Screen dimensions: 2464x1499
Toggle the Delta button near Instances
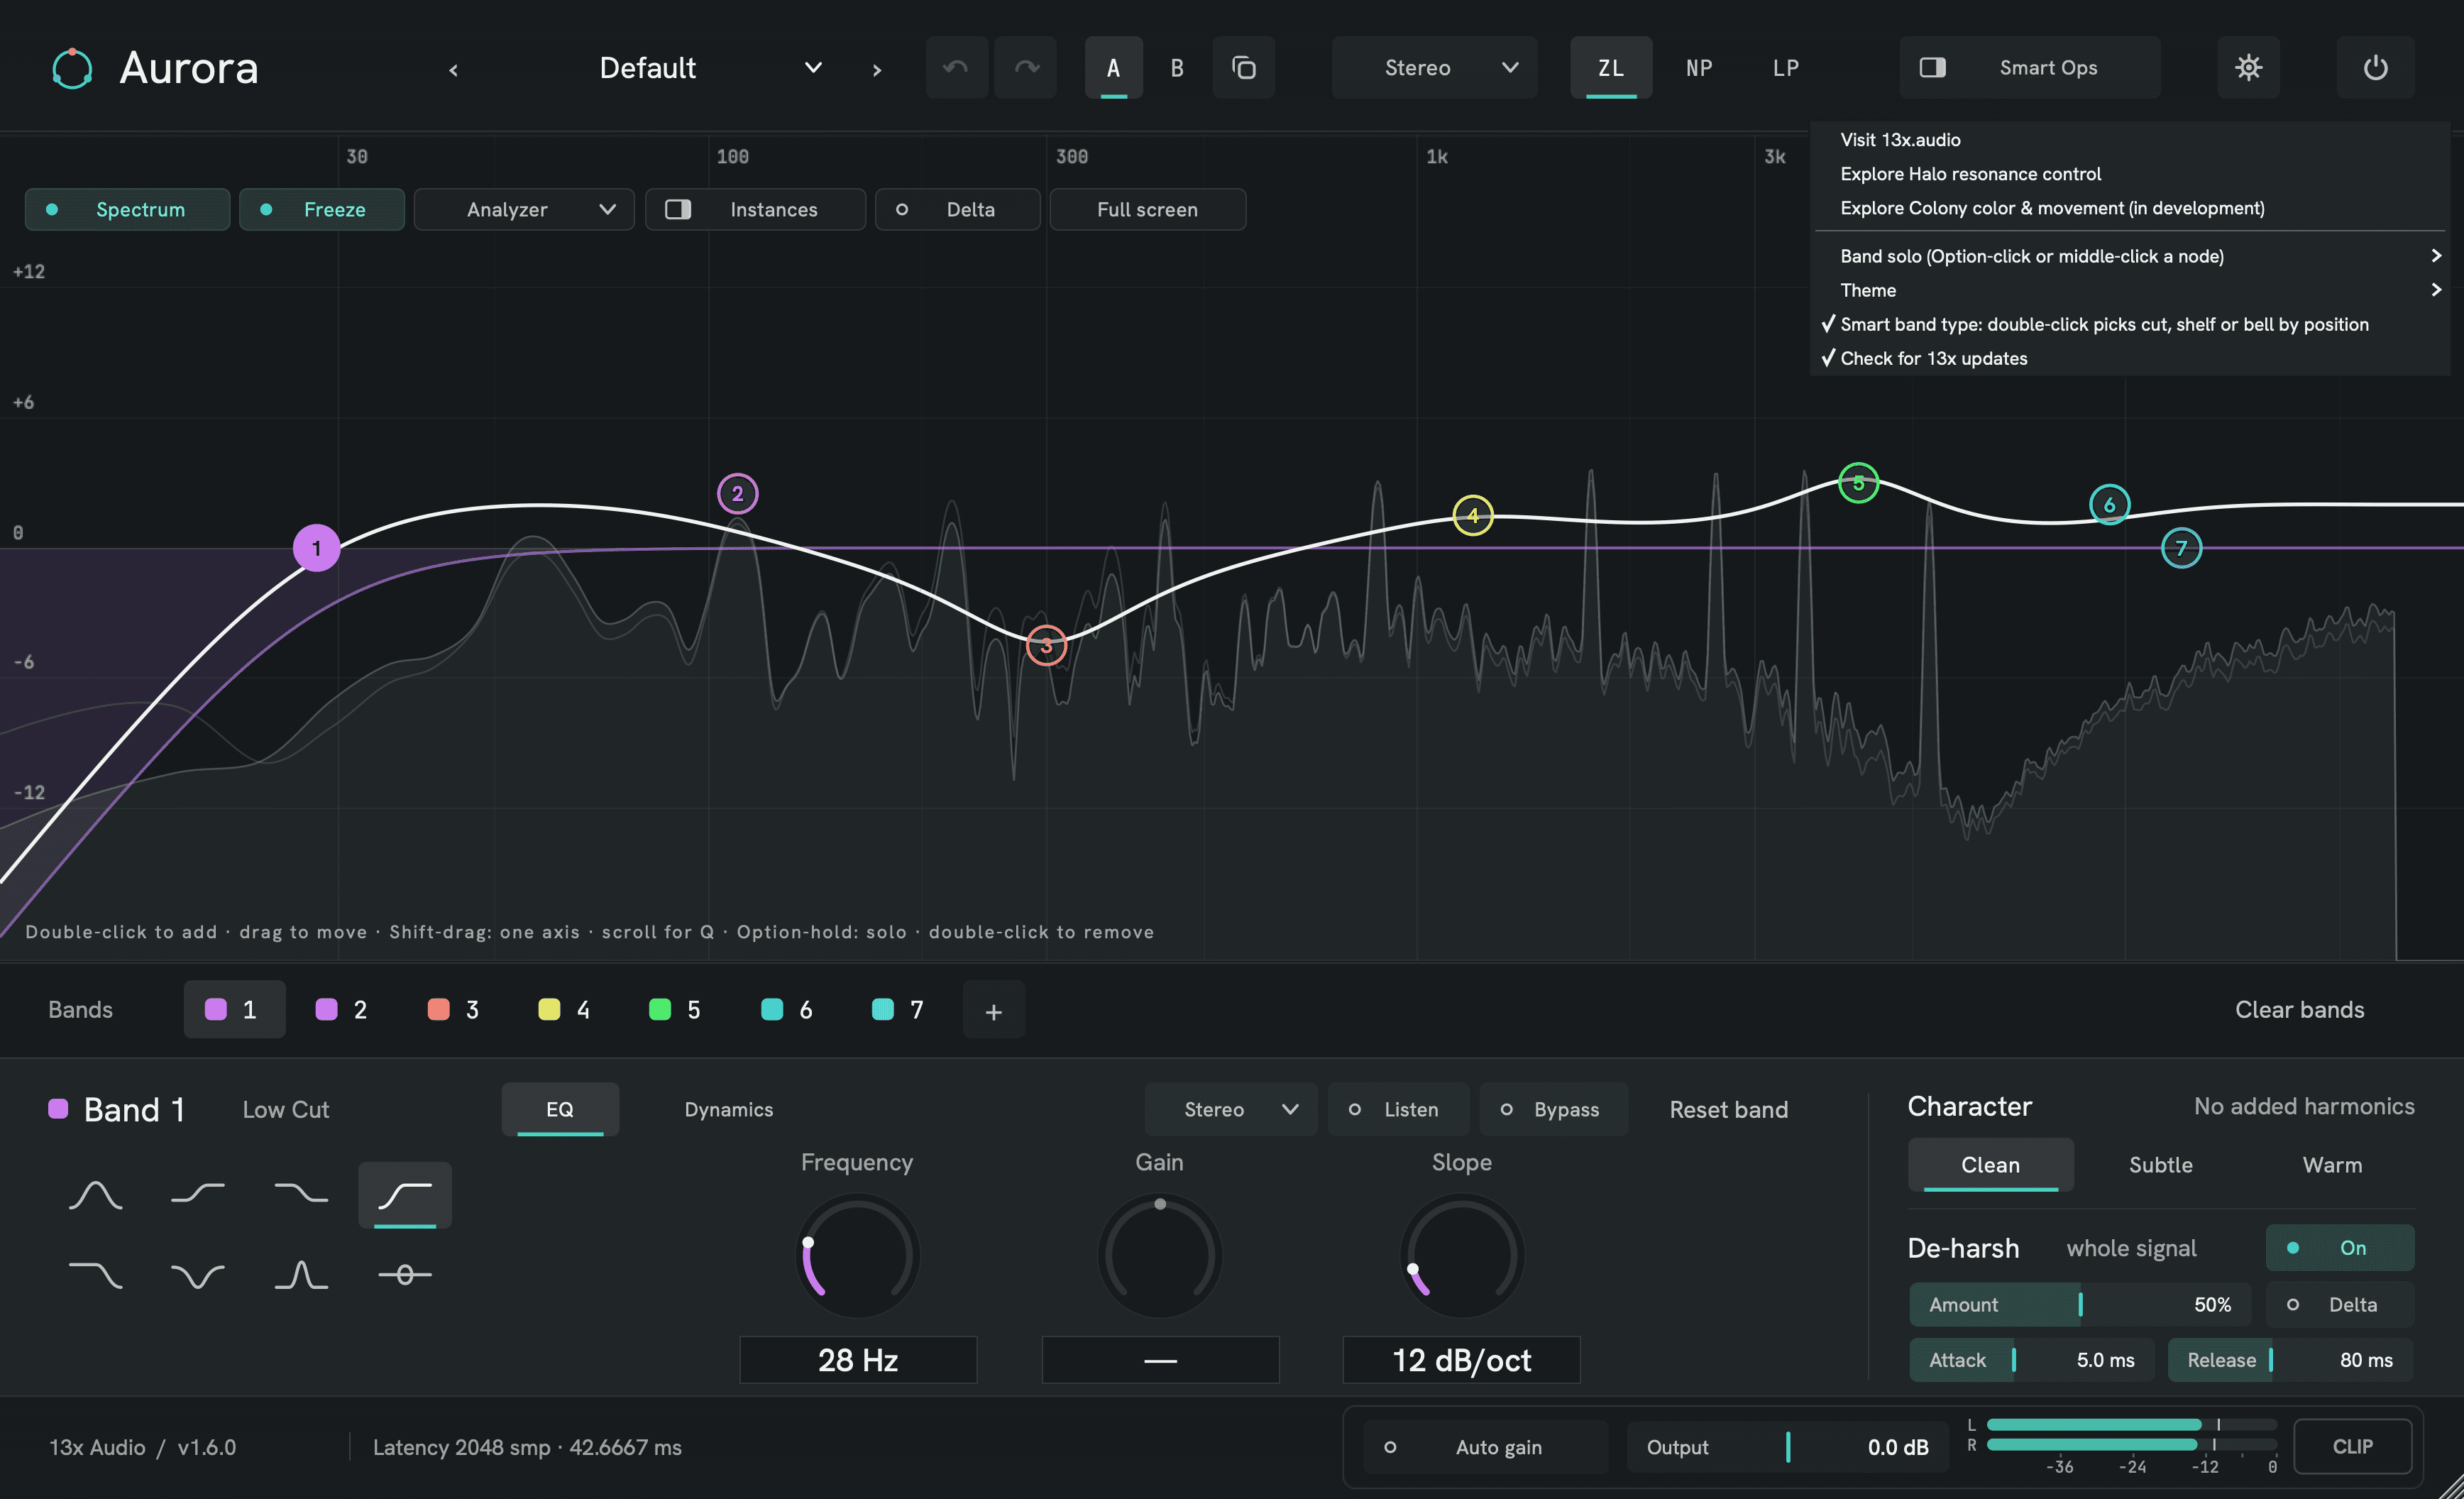pyautogui.click(x=957, y=209)
